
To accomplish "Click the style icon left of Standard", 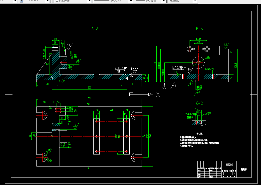I will (x=21, y=1).
